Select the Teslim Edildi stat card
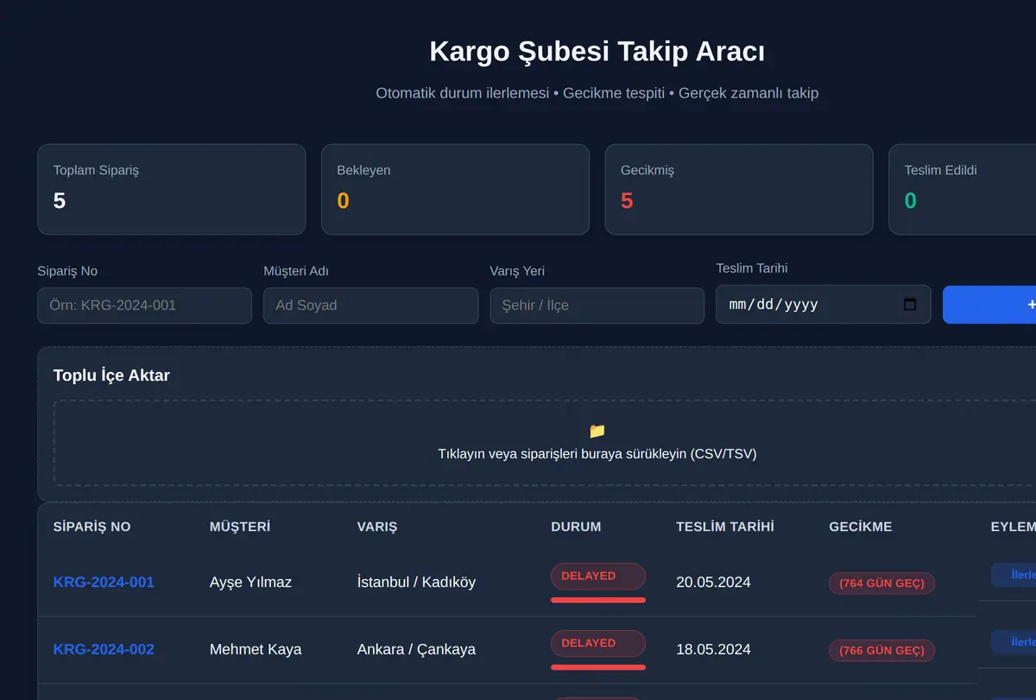1036x700 pixels. pos(963,189)
